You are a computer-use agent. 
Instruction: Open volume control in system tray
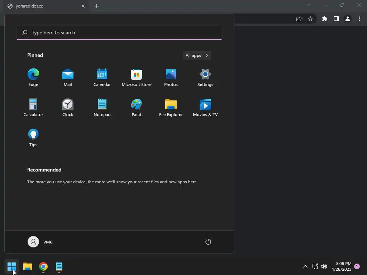324,266
